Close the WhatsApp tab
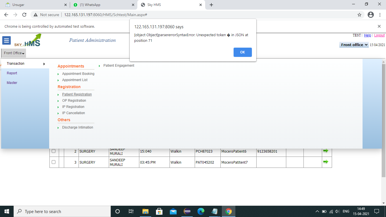Viewport: 386px width, 217px height. coord(133,5)
